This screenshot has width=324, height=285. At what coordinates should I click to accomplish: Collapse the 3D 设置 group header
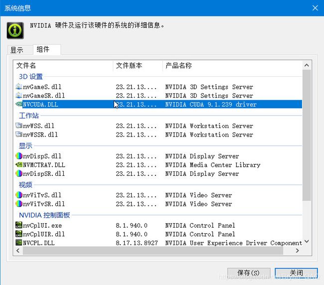(31, 77)
